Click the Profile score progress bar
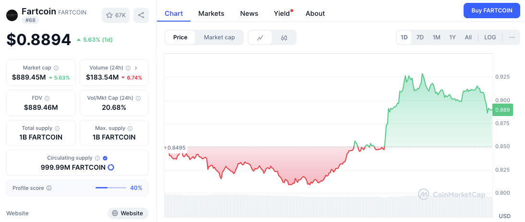Viewport: 525px width, 222px height. (111, 188)
